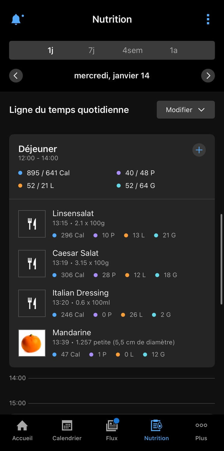This screenshot has height=451, width=224.
Task: Add food to Déjeuner with plus icon
Action: (x=199, y=150)
